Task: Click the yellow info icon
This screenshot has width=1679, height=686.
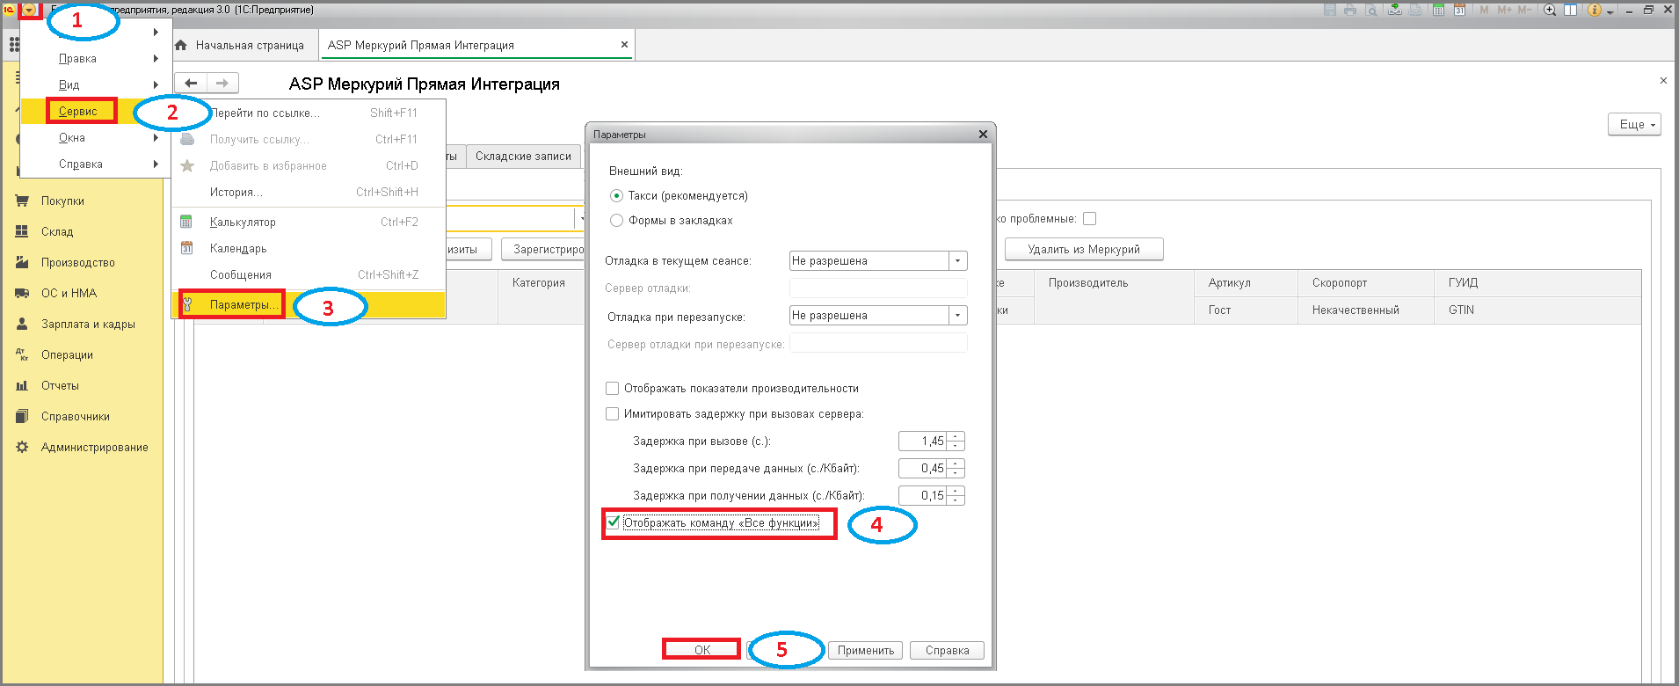Action: pos(1595,10)
